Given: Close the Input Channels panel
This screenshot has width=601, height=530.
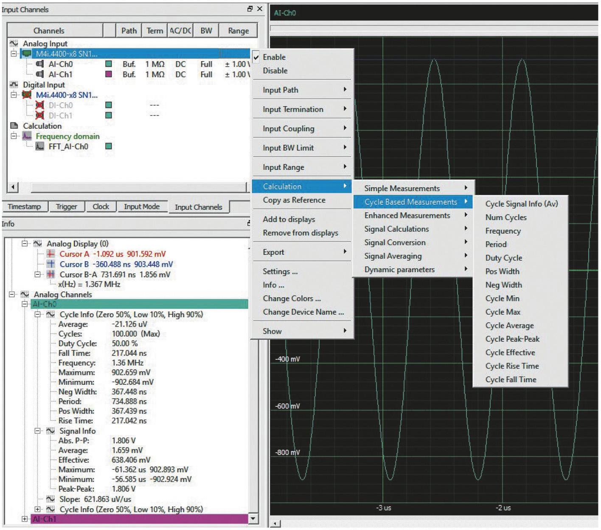Looking at the screenshot, I should (x=260, y=8).
